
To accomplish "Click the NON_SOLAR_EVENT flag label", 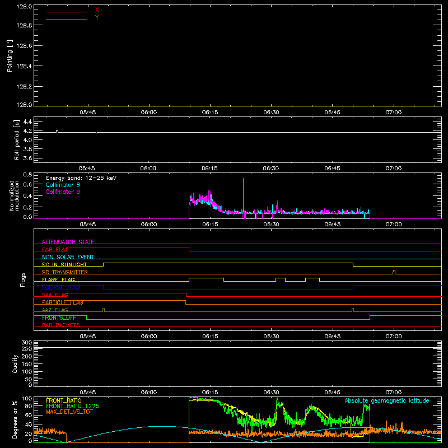I will pyautogui.click(x=68, y=257).
